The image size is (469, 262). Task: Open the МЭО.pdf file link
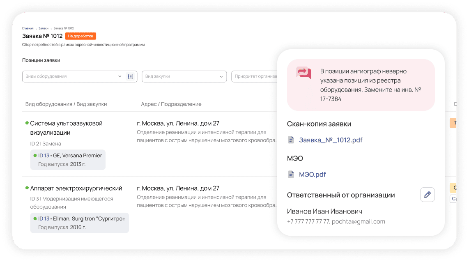(312, 175)
